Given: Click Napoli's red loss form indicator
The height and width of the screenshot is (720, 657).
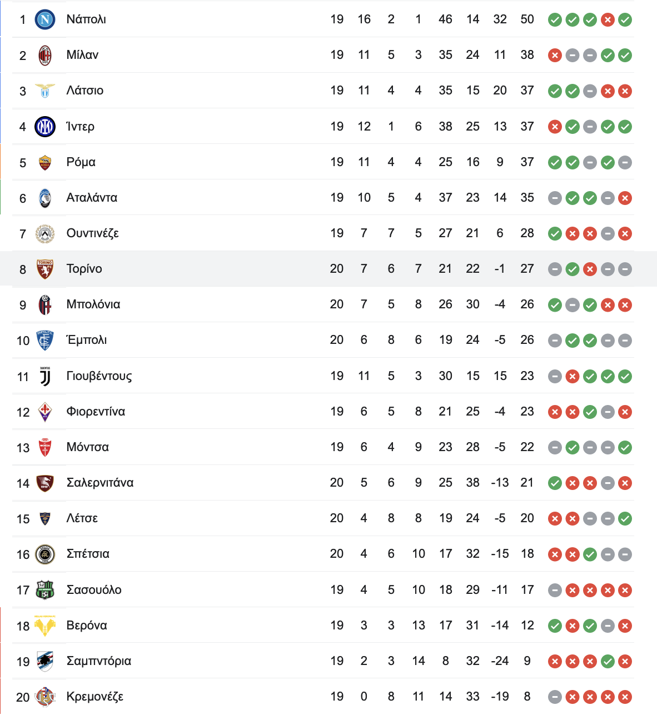Looking at the screenshot, I should 608,20.
